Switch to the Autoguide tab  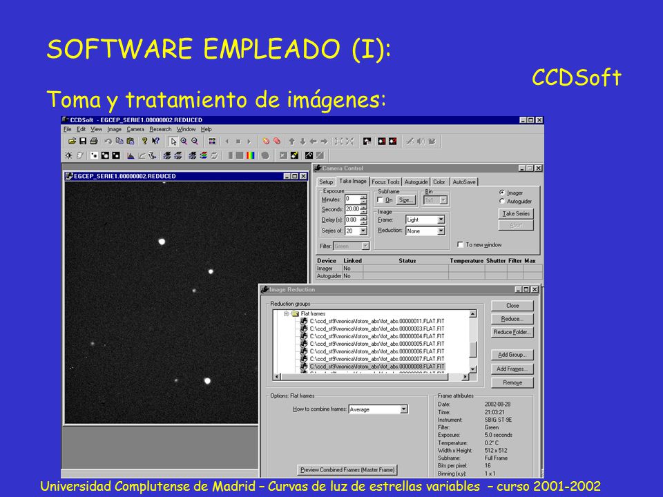(x=416, y=182)
